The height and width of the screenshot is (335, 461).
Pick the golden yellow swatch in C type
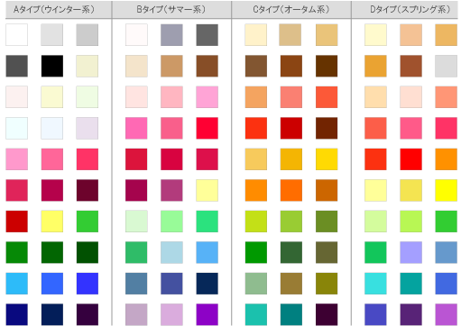(327, 159)
